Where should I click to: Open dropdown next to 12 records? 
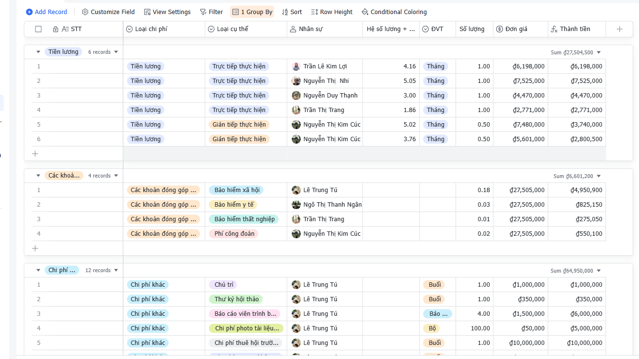click(116, 270)
